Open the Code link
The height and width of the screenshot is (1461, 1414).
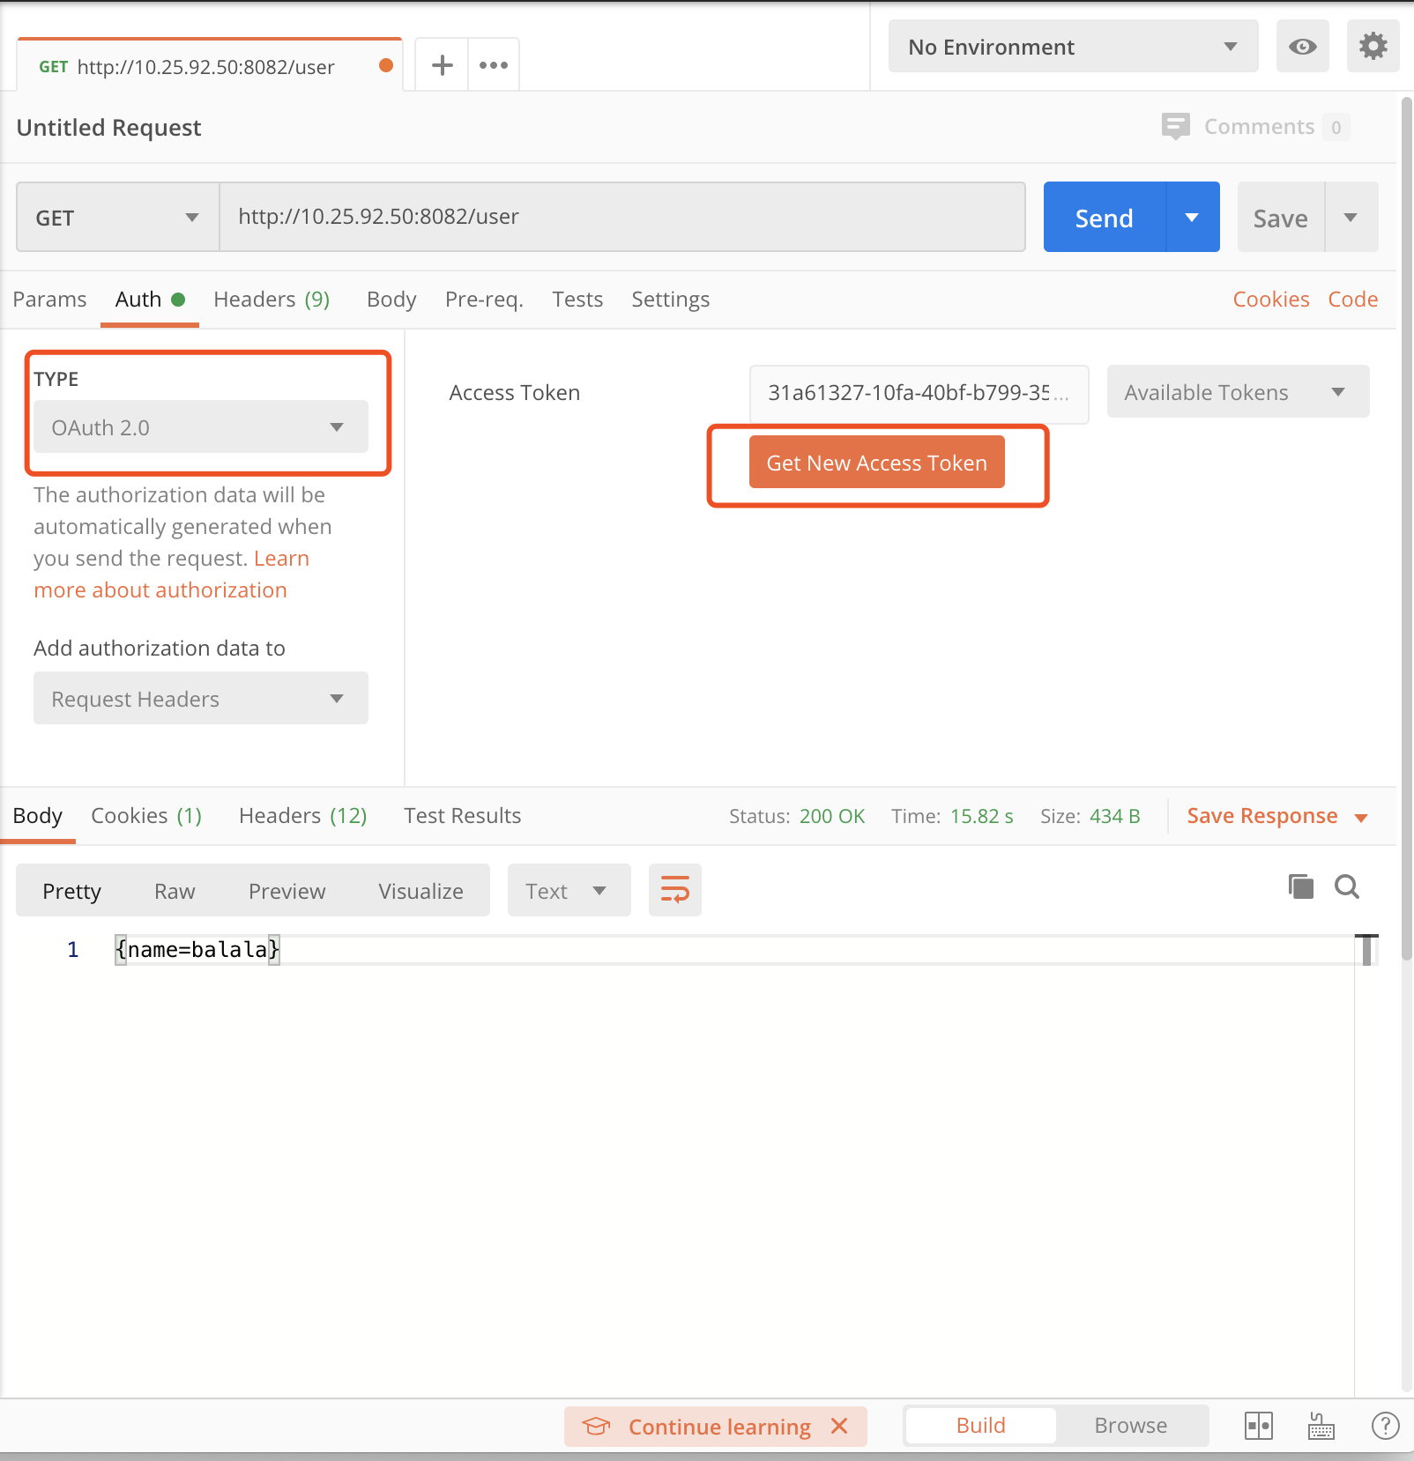1352,300
